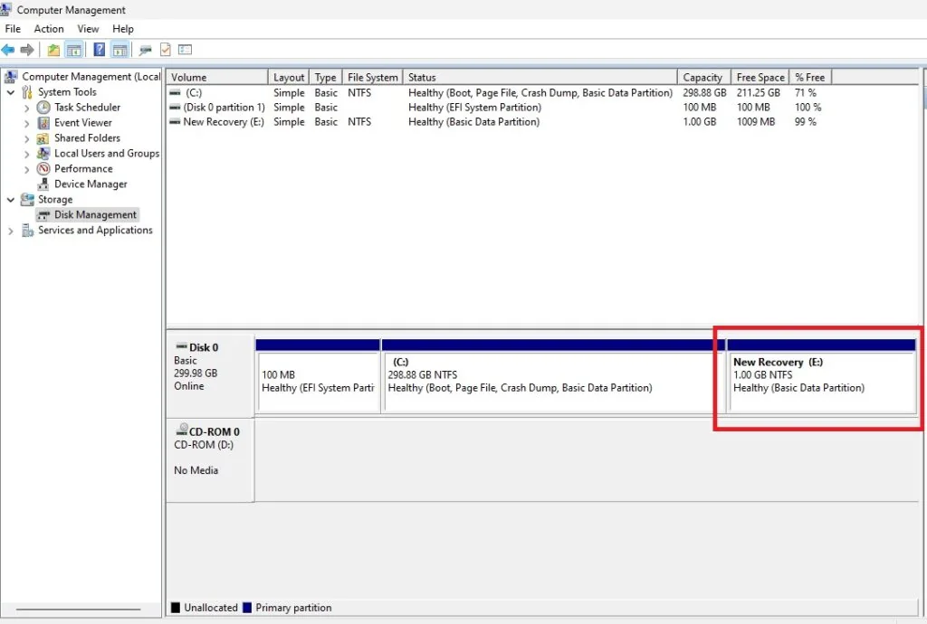Sort by the Capacity column header
927x624 pixels.
coord(704,78)
